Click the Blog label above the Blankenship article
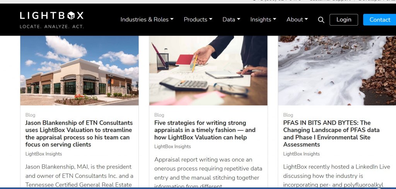 click(30, 115)
